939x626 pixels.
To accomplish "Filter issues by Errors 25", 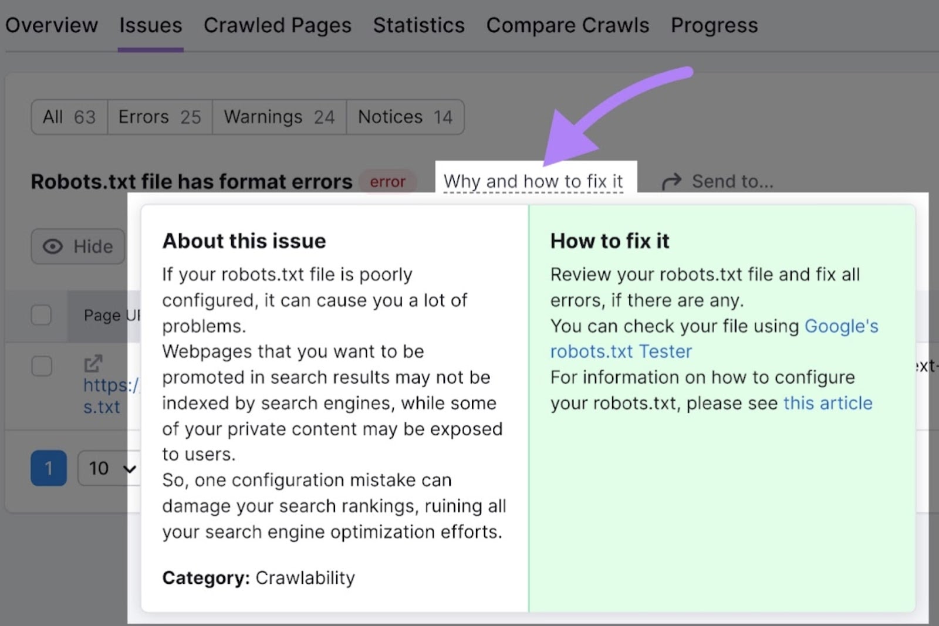I will 159,117.
